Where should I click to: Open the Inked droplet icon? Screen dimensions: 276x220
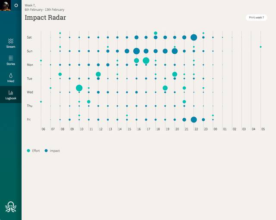[11, 76]
